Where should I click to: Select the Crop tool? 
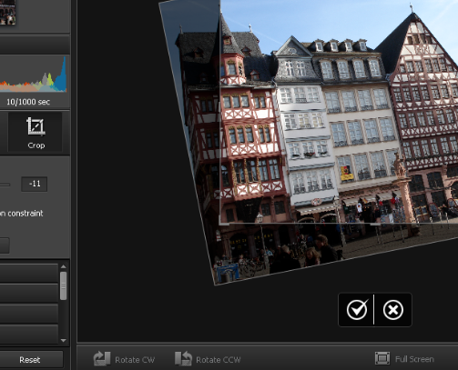36,132
